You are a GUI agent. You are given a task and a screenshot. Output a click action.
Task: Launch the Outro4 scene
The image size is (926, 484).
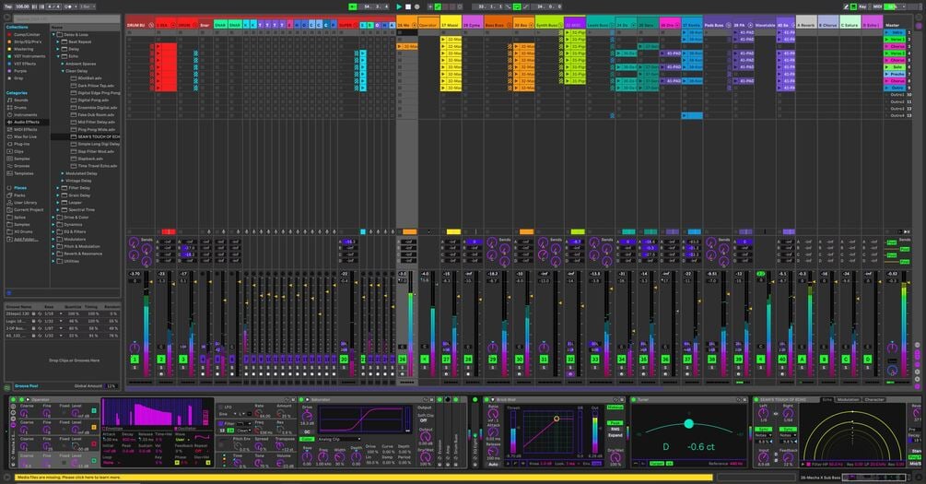[x=894, y=116]
